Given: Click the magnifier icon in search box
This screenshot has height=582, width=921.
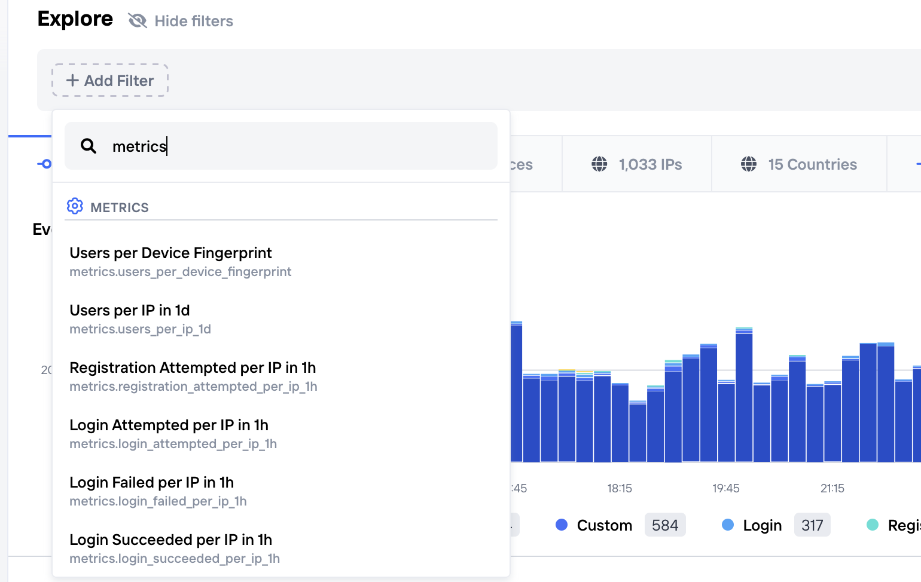Looking at the screenshot, I should pos(89,146).
